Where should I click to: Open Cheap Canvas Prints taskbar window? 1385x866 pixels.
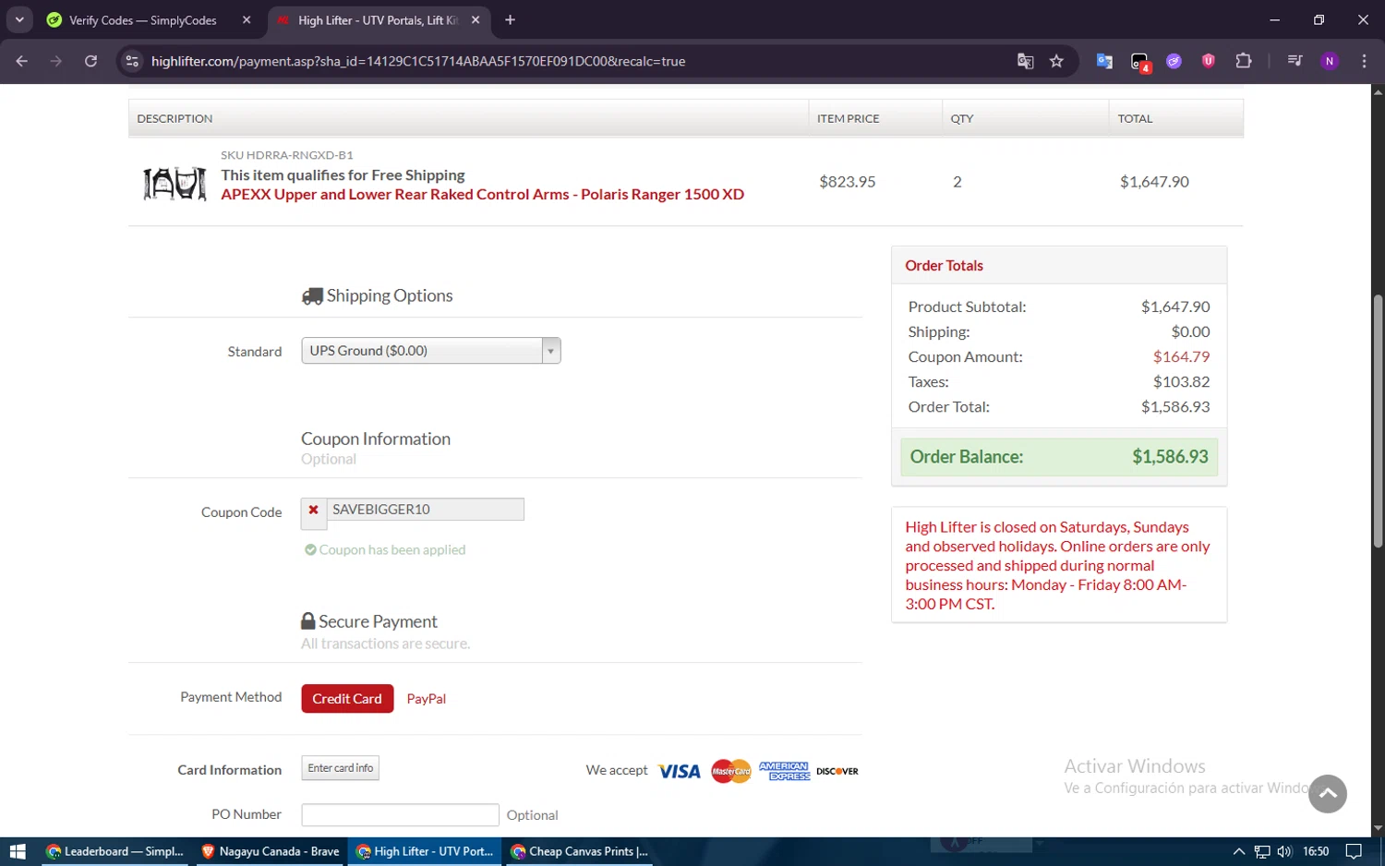point(580,851)
